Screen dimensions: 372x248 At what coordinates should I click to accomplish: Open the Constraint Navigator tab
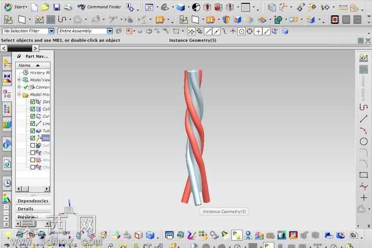click(7, 79)
